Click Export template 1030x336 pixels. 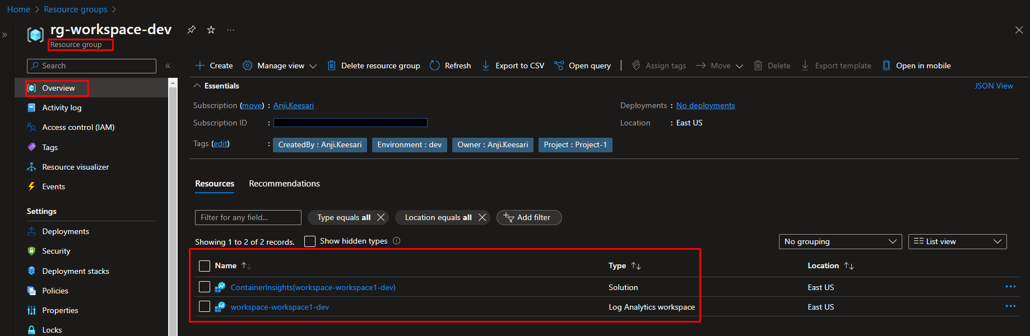pyautogui.click(x=836, y=66)
